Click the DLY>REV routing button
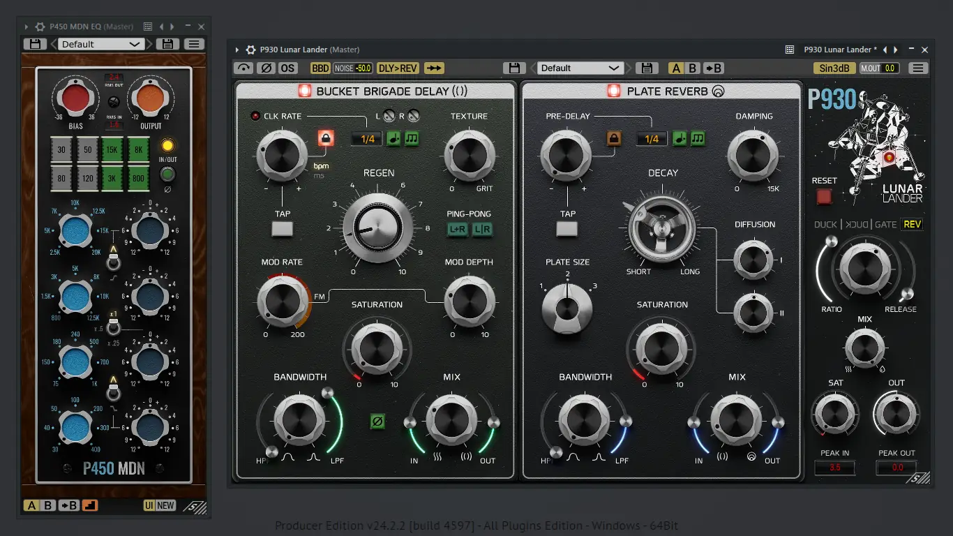The height and width of the screenshot is (536, 953). 398,68
